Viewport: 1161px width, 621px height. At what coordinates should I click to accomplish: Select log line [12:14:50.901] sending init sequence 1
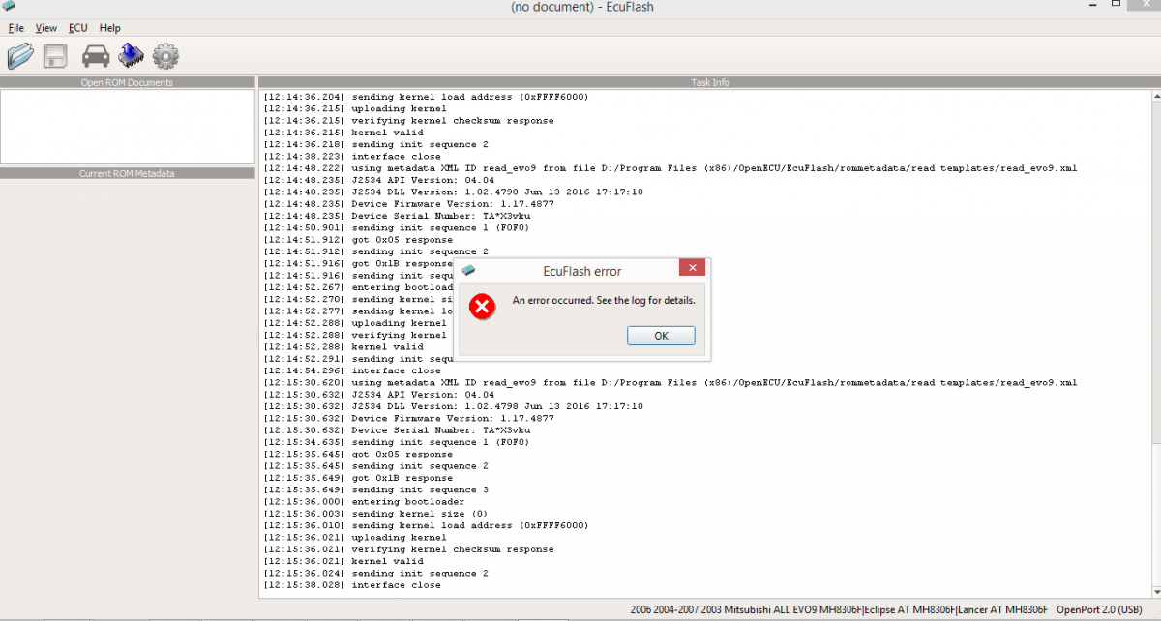[397, 228]
